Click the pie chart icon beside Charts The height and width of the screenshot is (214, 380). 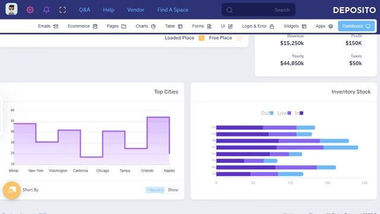(x=153, y=26)
